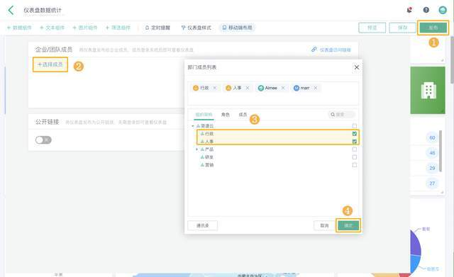Switch to 移动端布局 mobile layout
The height and width of the screenshot is (277, 454).
click(237, 28)
